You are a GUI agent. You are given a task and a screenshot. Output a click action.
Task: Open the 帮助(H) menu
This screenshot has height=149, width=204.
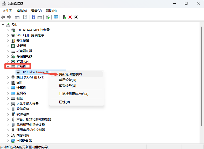tap(51, 11)
